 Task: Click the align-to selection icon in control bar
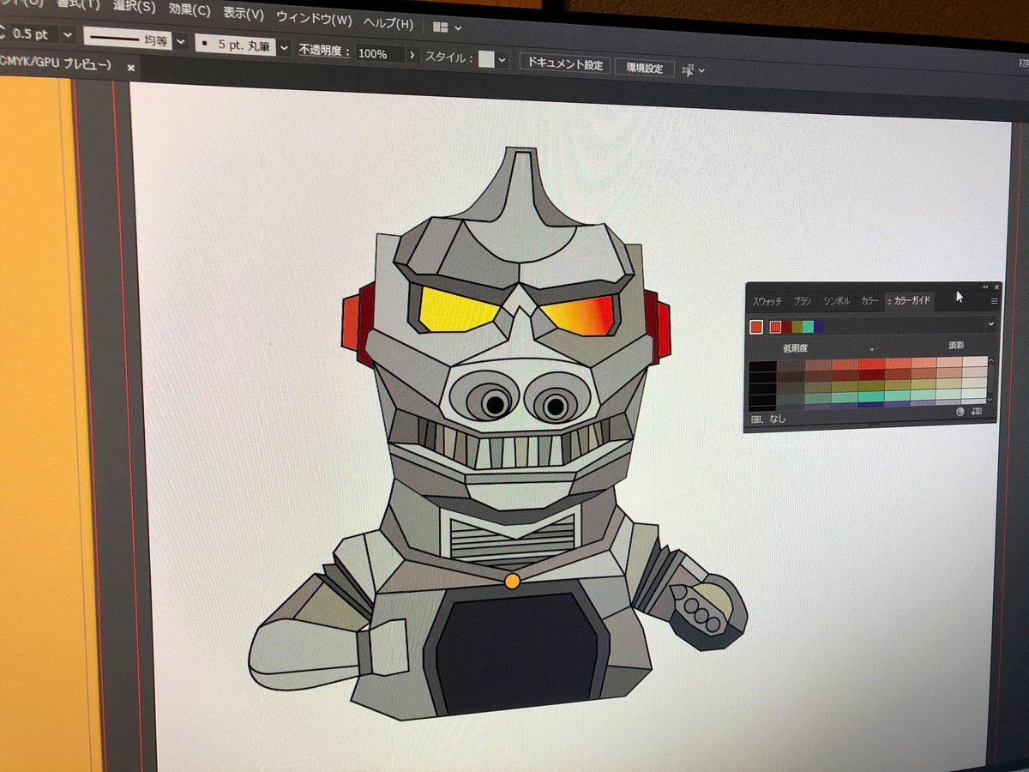689,69
